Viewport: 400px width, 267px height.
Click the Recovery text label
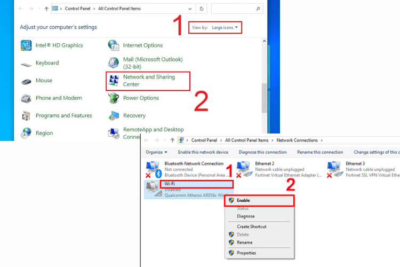click(x=134, y=116)
